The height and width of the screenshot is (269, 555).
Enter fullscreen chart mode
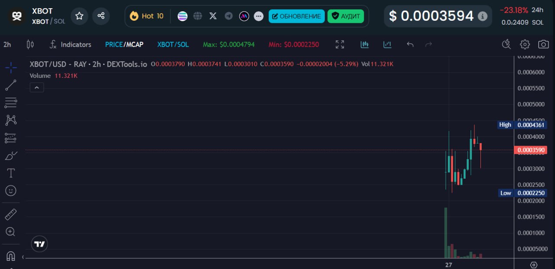[x=340, y=45]
